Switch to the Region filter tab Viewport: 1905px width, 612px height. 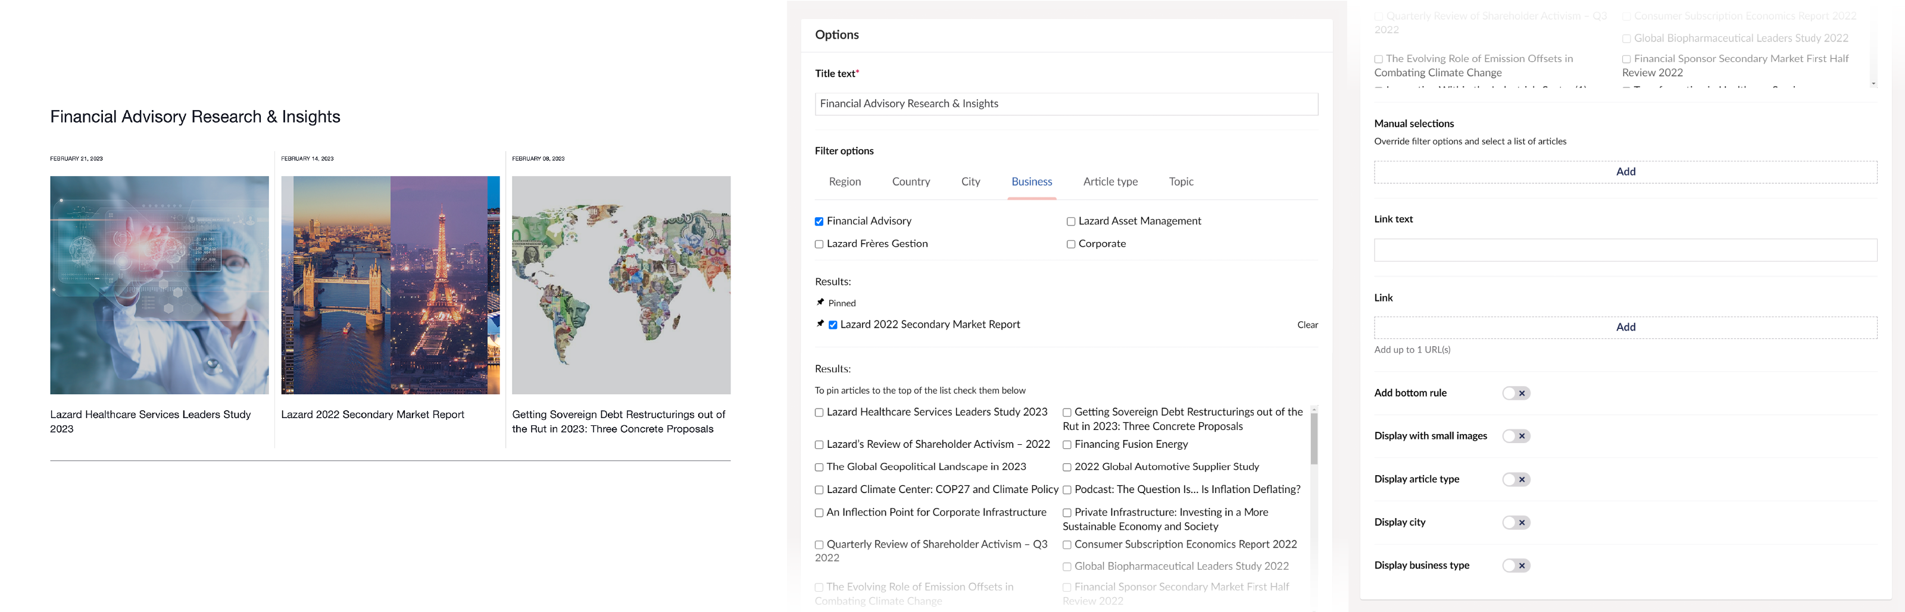tap(845, 182)
